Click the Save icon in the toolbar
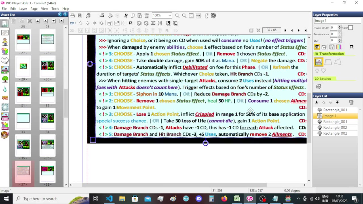Viewport: 363px width, 204px height. click(80, 16)
